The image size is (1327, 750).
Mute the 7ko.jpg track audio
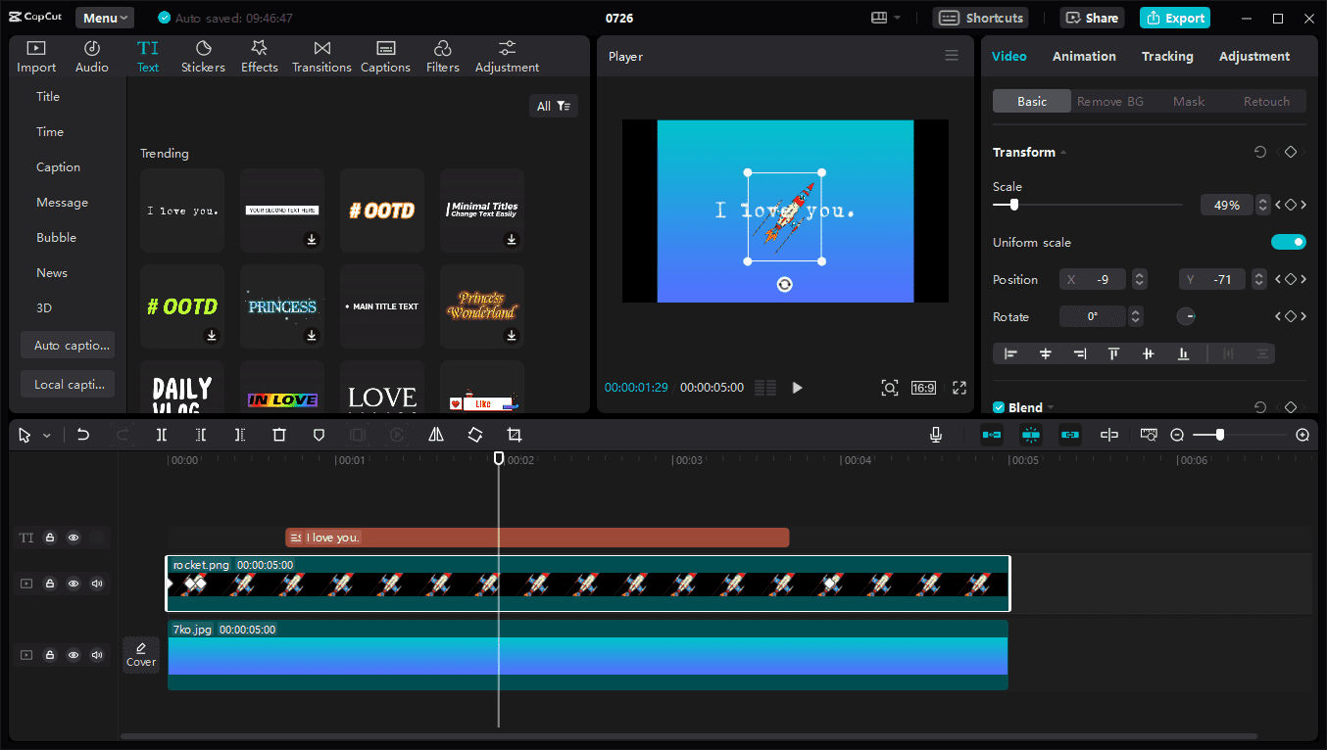tap(97, 655)
